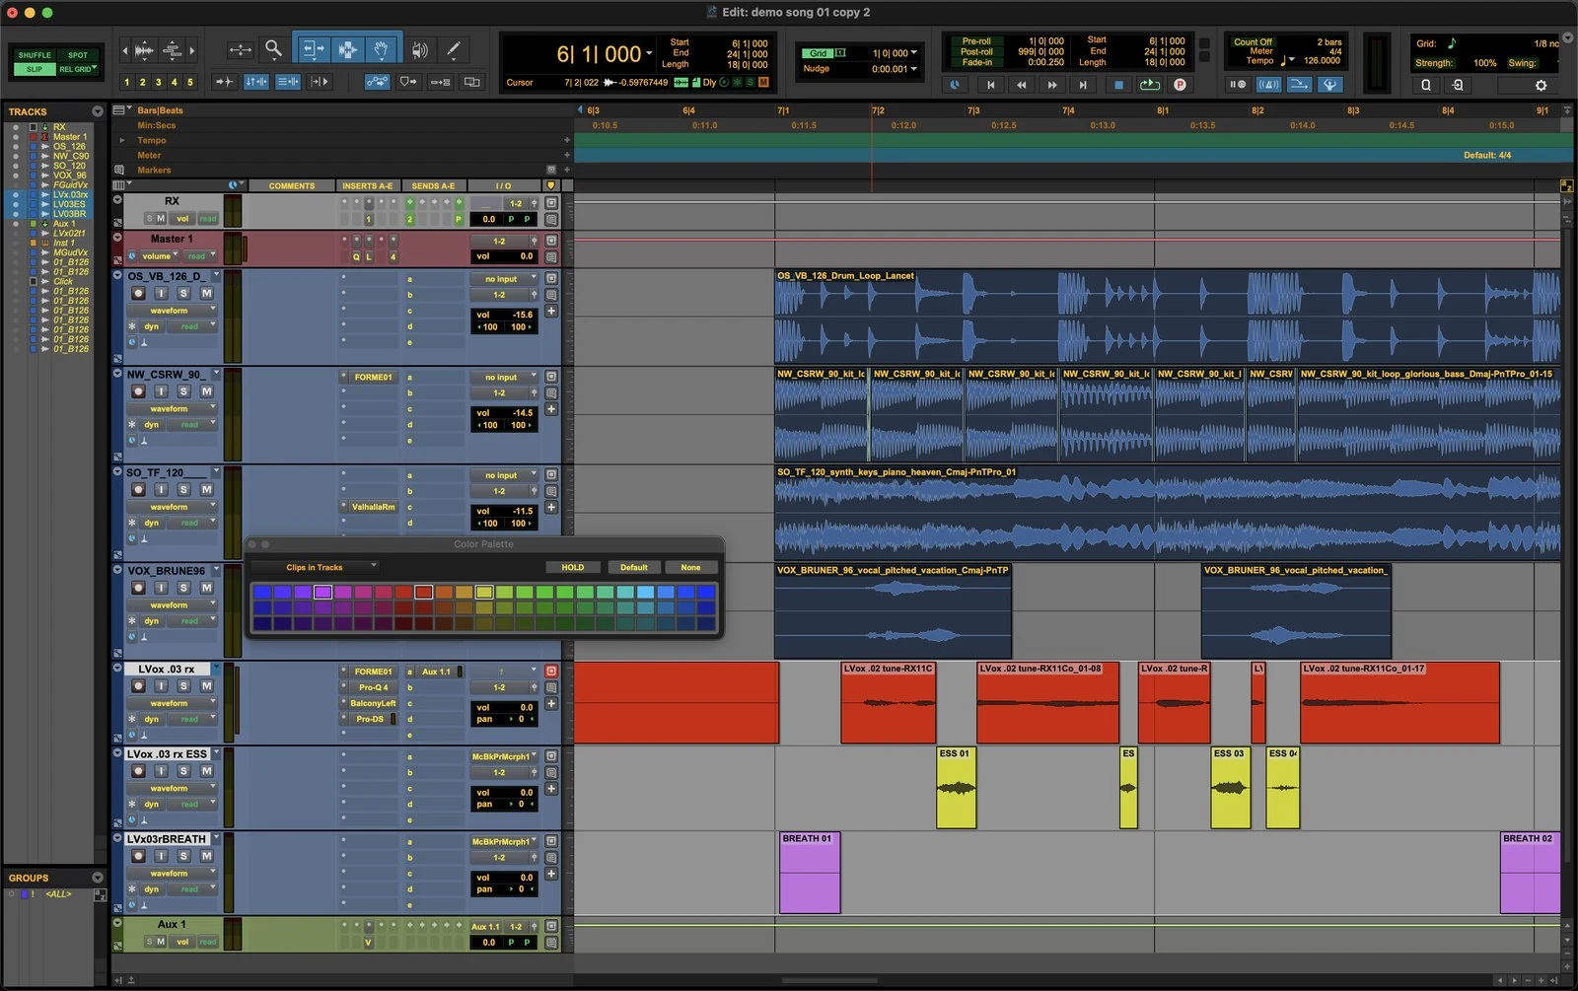Open the Clips in Tracks dropdown
This screenshot has height=991, width=1578.
316,567
